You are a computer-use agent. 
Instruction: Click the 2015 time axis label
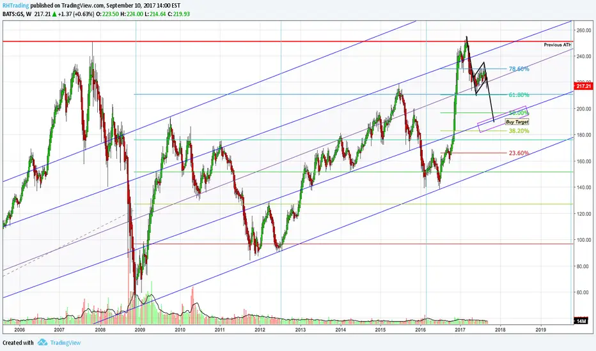(x=380, y=330)
